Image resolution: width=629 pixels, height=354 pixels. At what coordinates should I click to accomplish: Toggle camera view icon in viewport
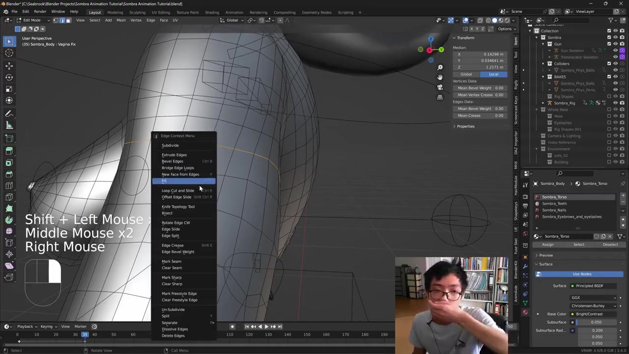(x=440, y=87)
